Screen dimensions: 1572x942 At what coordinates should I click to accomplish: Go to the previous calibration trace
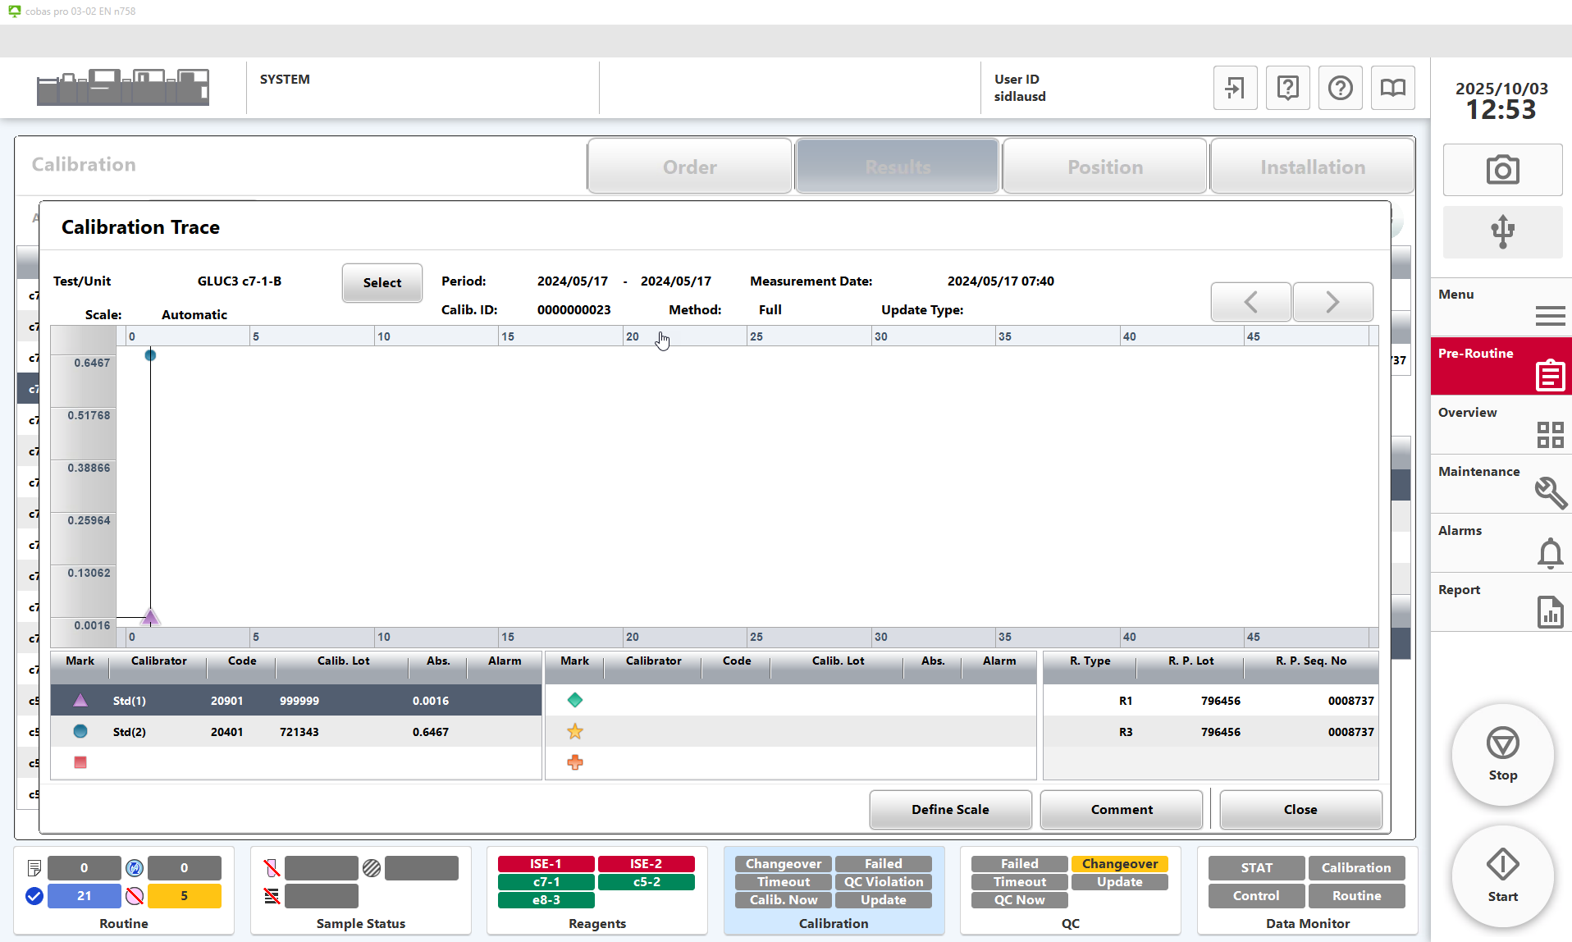(1250, 302)
